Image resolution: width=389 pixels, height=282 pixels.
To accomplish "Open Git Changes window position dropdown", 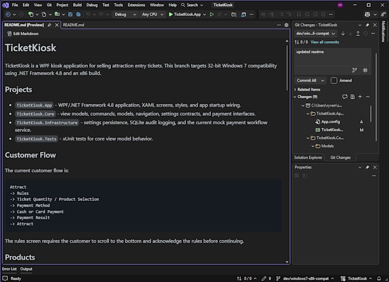I will [x=360, y=25].
